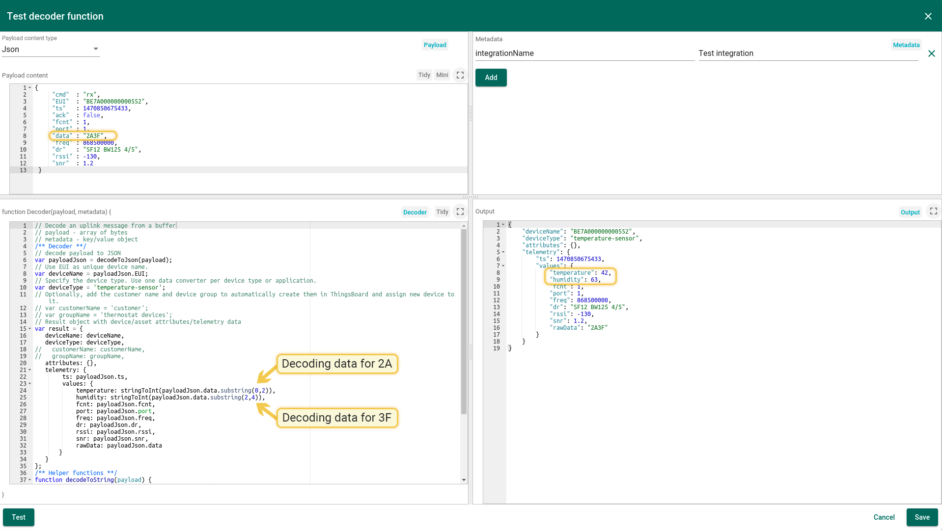Edit the integrationName metadata key field
Screen dimensions: 942x530
click(584, 53)
